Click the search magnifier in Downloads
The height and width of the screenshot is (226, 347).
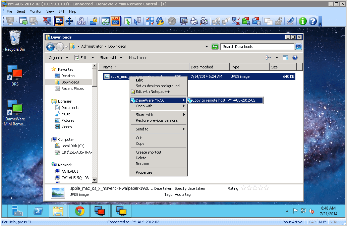point(298,47)
